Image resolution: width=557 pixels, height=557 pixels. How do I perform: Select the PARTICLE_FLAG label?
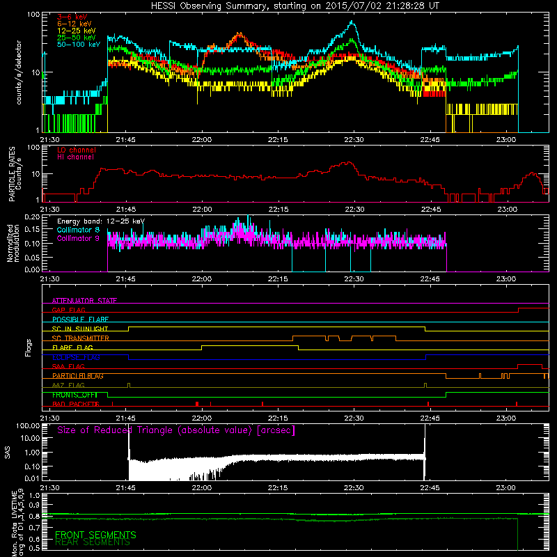coord(78,376)
